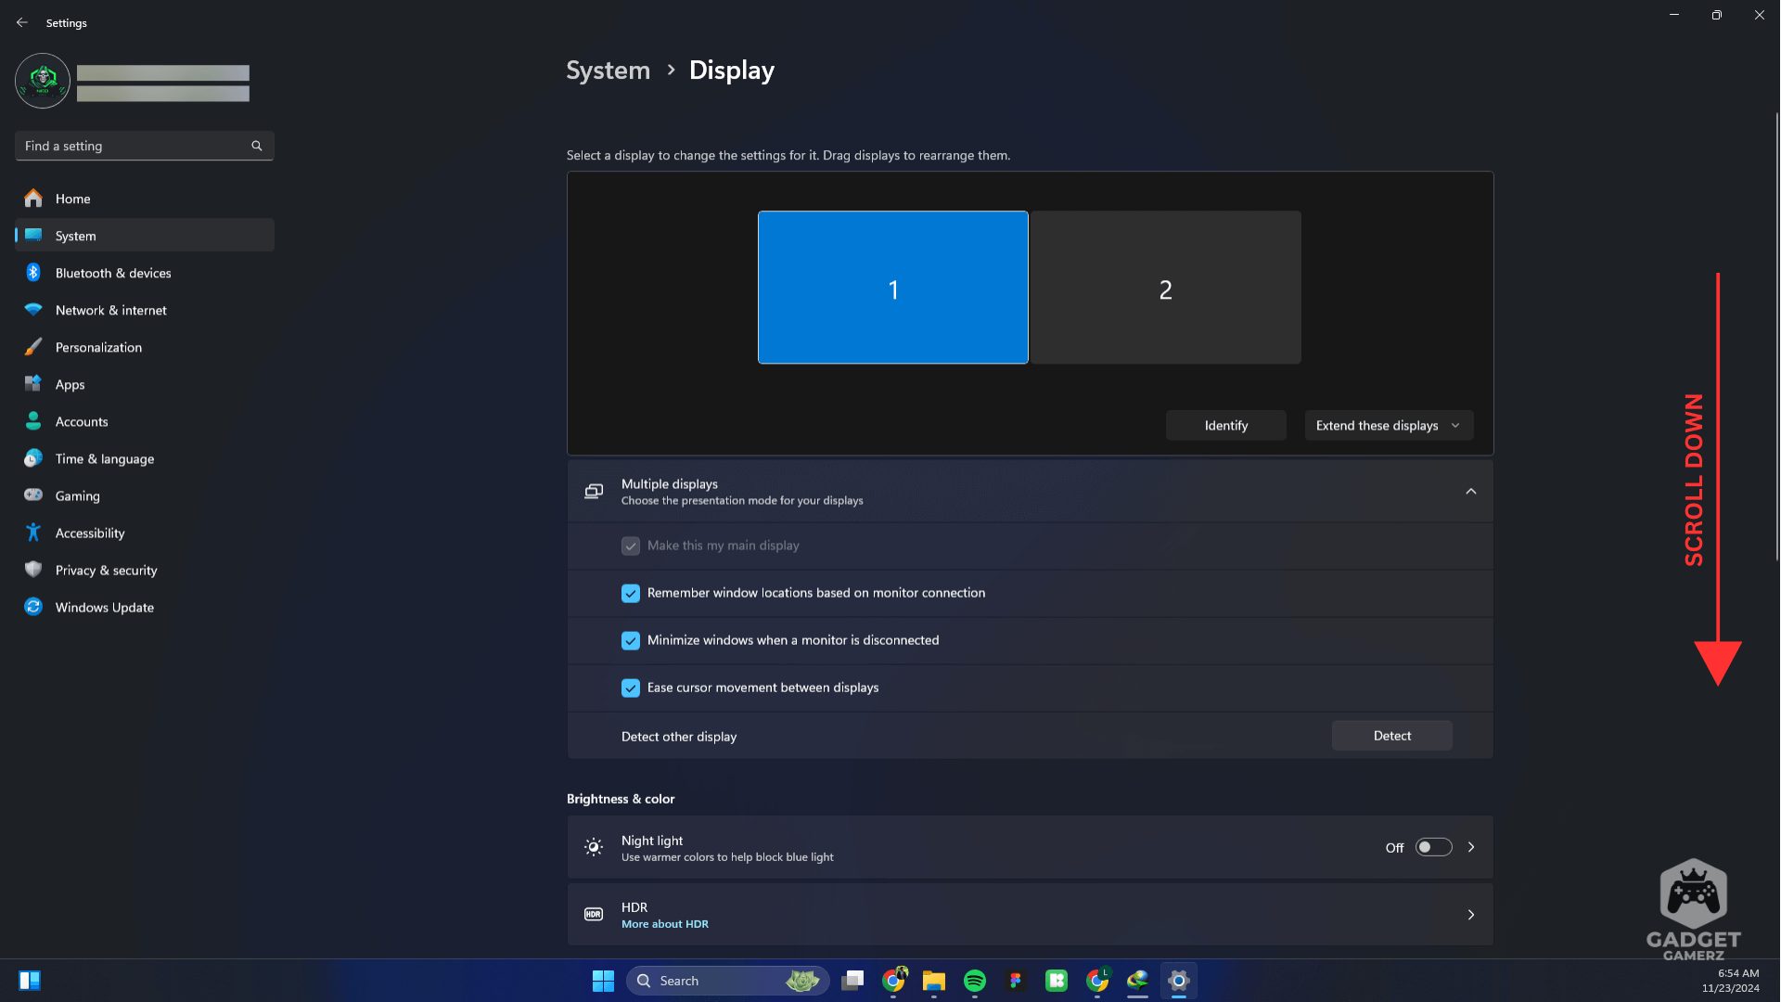The width and height of the screenshot is (1781, 1002).
Task: Toggle Night light switch off/on
Action: click(1433, 847)
